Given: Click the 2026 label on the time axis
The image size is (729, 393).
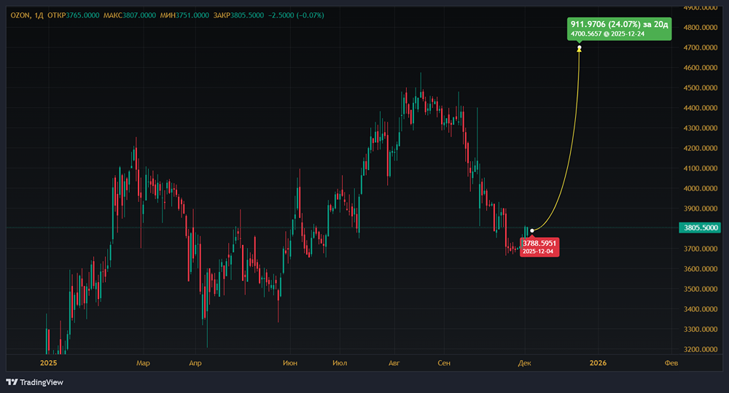Looking at the screenshot, I should click(598, 362).
